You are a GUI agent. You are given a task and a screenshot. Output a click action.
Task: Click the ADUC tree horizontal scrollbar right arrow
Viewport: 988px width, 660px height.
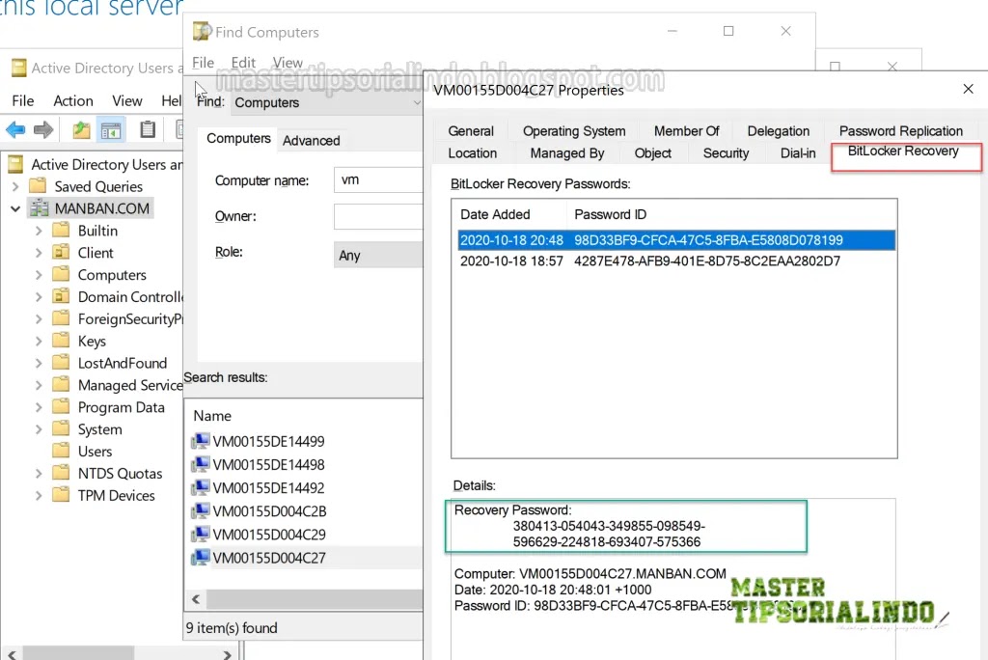coord(227,654)
